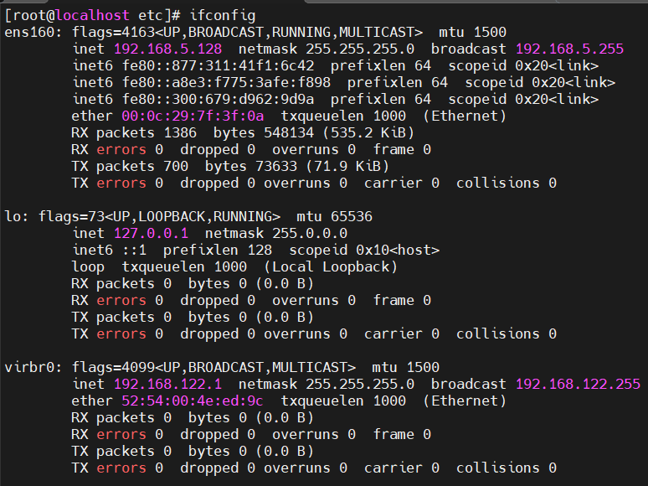Click the ens160 MAC address 00:0c:29:7f:3f:0a
This screenshot has height=486, width=648.
pyautogui.click(x=193, y=116)
